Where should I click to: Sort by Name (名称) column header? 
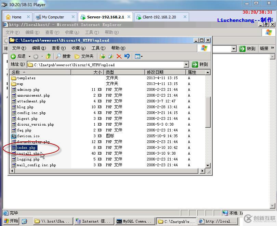coord(40,72)
